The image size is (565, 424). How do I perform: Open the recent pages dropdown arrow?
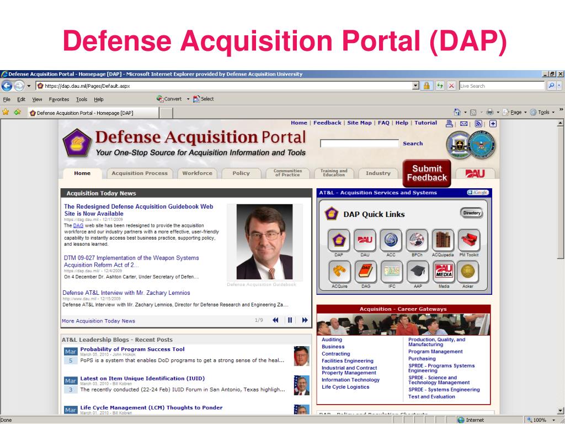pos(29,86)
